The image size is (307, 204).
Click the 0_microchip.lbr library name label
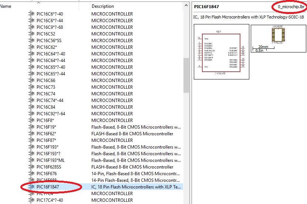pos(291,7)
